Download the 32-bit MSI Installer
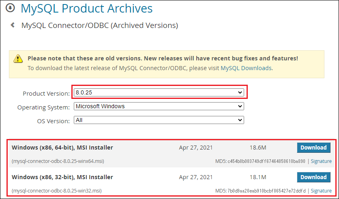The height and width of the screenshot is (199, 339). tap(313, 177)
